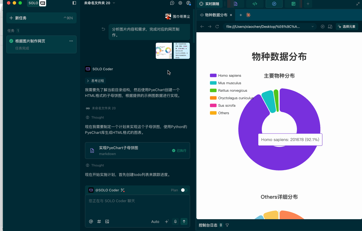362x231 pixels.
Task: Toggle the Rattus norvegicus legend entry
Action: (229, 91)
